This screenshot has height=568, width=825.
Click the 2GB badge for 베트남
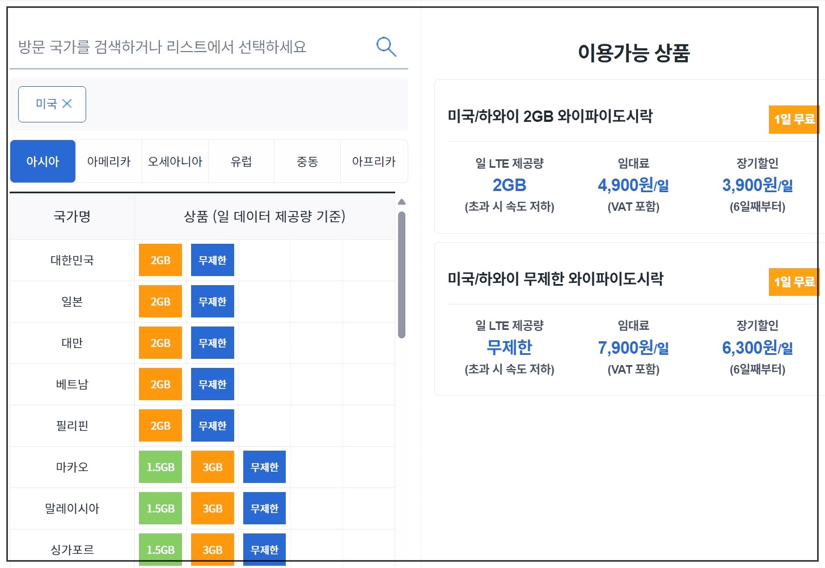coord(160,384)
